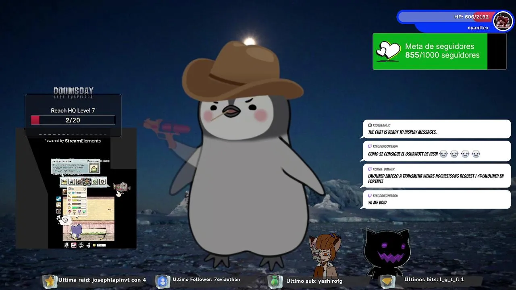Click the round face icon below Steam
The width and height of the screenshot is (516, 290).
point(59,205)
